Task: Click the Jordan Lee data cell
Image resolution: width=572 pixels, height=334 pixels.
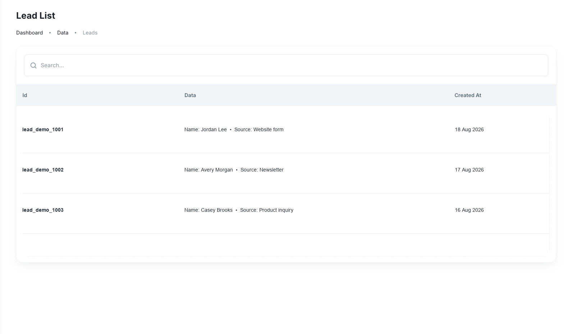Action: (x=234, y=129)
